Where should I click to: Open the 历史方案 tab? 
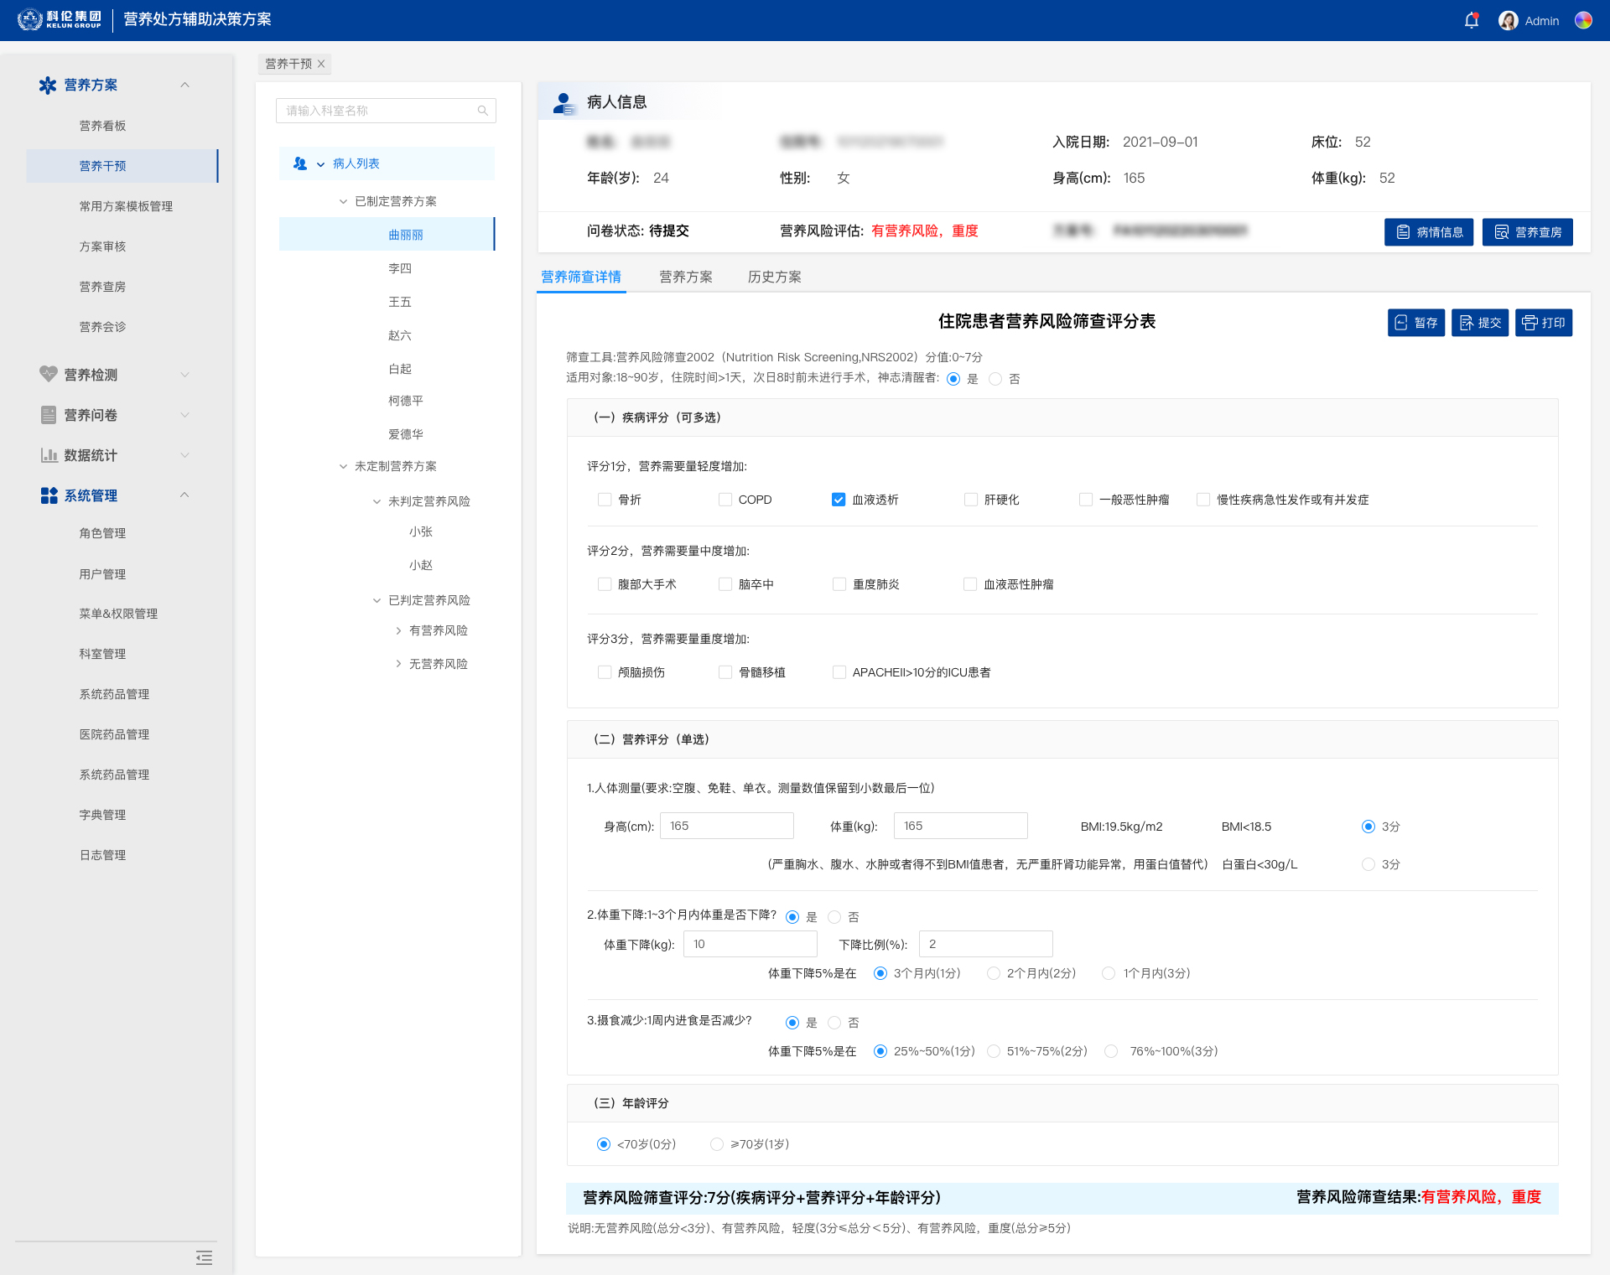pos(774,277)
